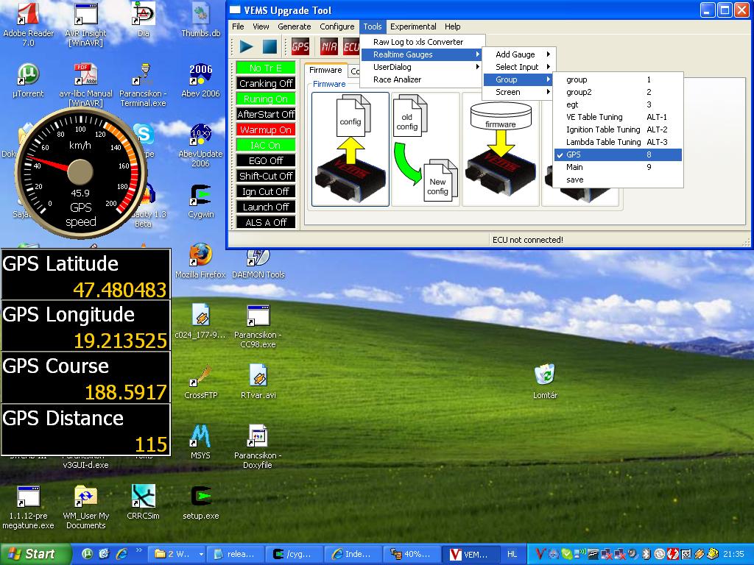
Task: Switch to the /cyg... taskbar window
Action: tap(295, 554)
